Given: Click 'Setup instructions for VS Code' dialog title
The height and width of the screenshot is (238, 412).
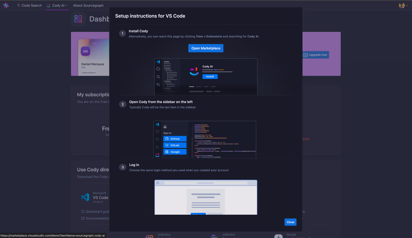Looking at the screenshot, I should pos(150,16).
